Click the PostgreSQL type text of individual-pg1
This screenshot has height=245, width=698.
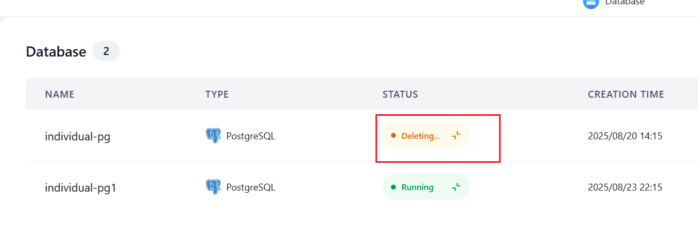point(251,187)
